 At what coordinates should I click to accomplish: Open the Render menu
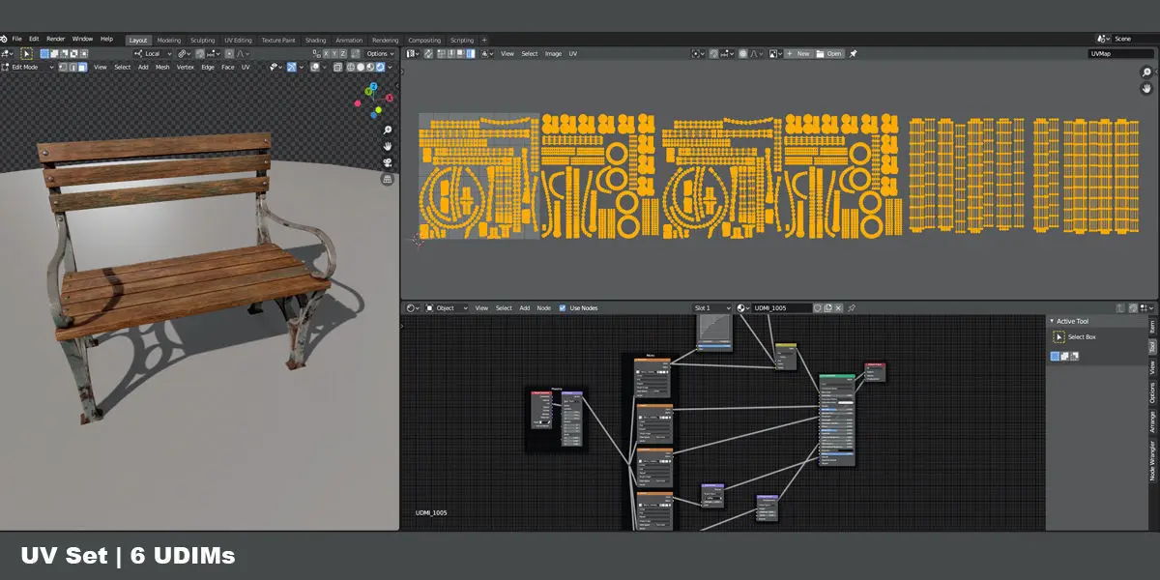56,39
